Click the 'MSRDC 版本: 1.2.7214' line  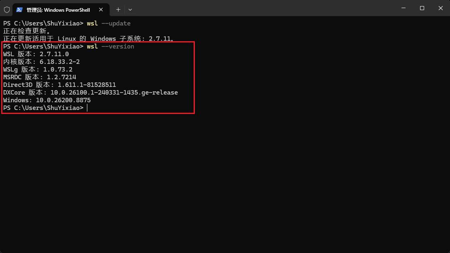(40, 77)
